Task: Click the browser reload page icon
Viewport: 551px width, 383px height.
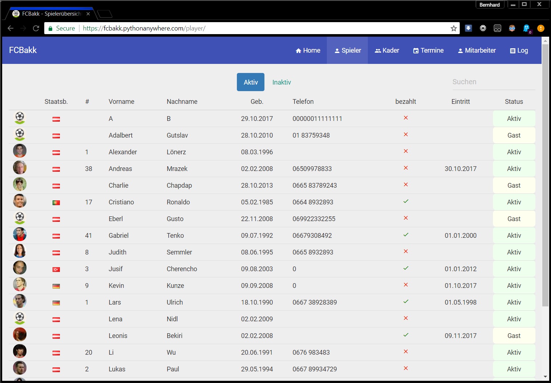Action: (x=36, y=28)
